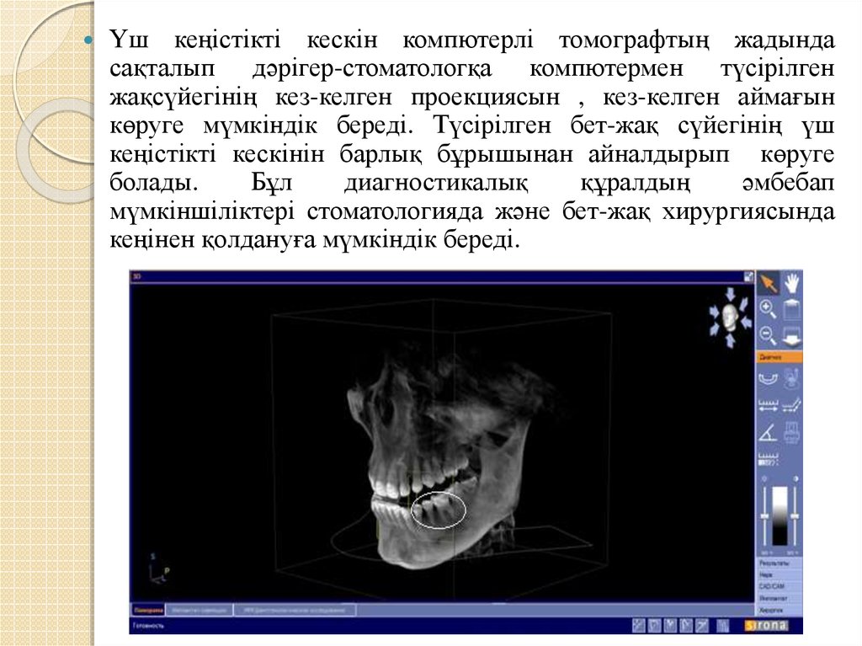Click the Готовность status text

pos(149,626)
